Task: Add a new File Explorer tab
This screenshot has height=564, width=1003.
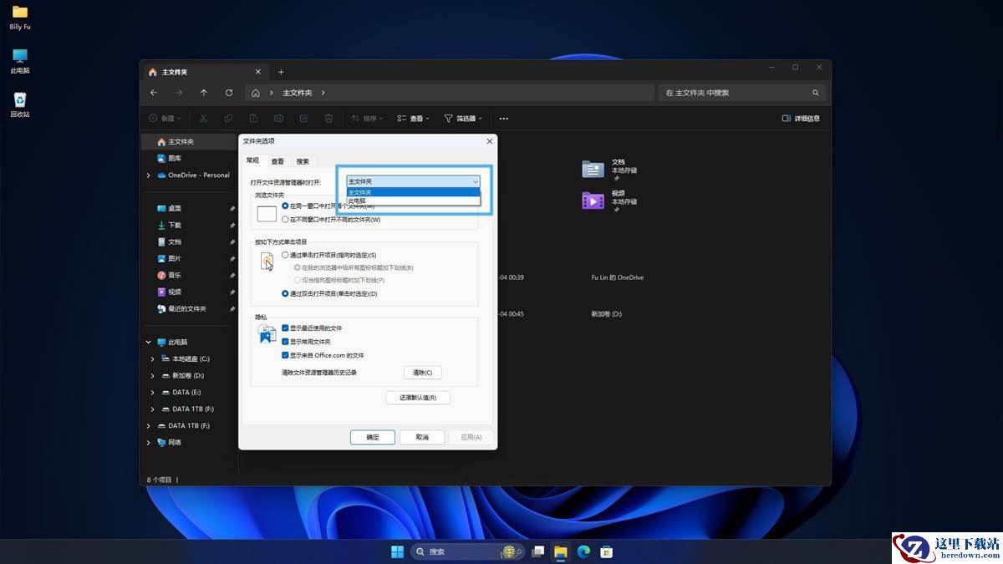Action: [x=281, y=72]
